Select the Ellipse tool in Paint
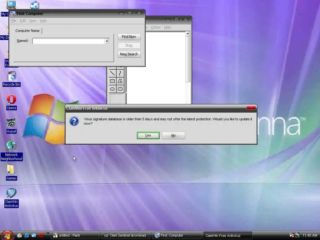This screenshot has height=240, width=320. point(112,89)
